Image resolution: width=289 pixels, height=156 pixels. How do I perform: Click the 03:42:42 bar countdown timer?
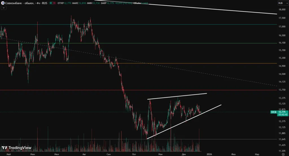pos(283,115)
